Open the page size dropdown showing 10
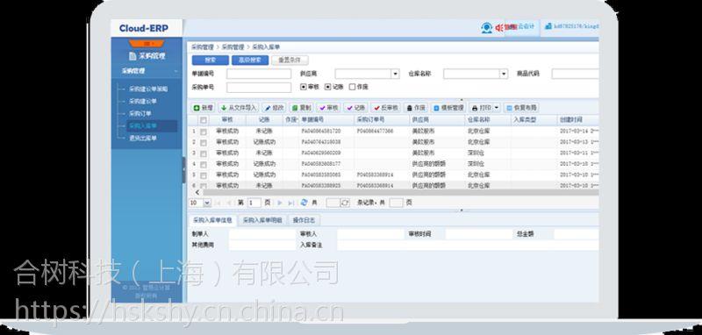The width and height of the screenshot is (702, 335). click(207, 203)
